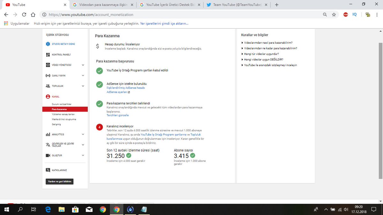Viewport: 383px width, 215px height.
Task: Click the Çeviriler translate icon
Action: [48, 145]
